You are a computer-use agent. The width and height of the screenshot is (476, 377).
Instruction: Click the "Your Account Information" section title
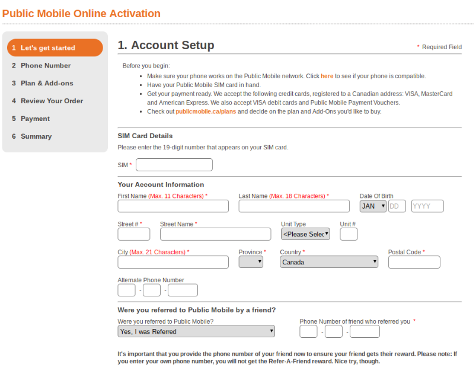(x=161, y=184)
